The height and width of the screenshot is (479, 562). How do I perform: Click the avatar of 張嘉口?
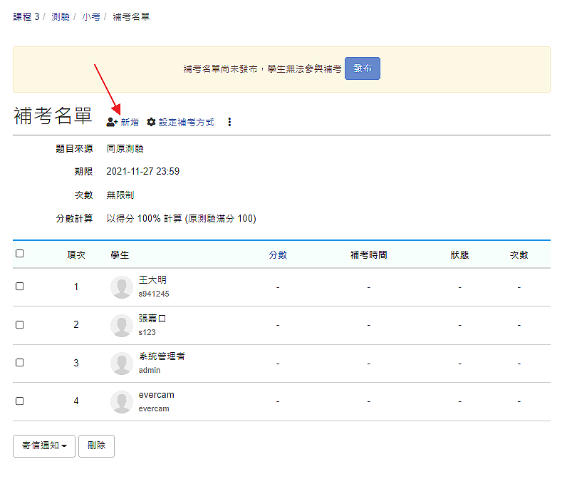(122, 326)
